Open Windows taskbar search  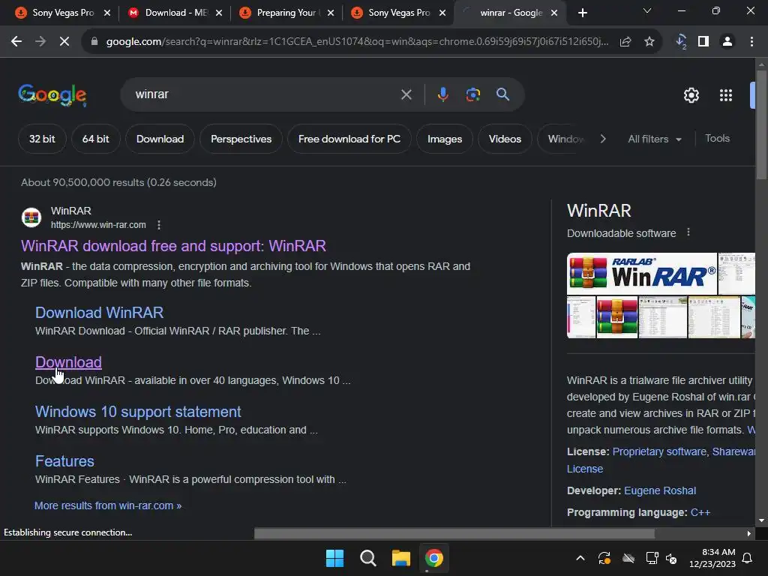[x=367, y=558]
